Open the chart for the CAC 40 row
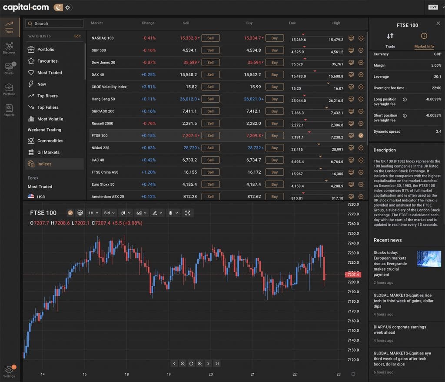 point(351,160)
